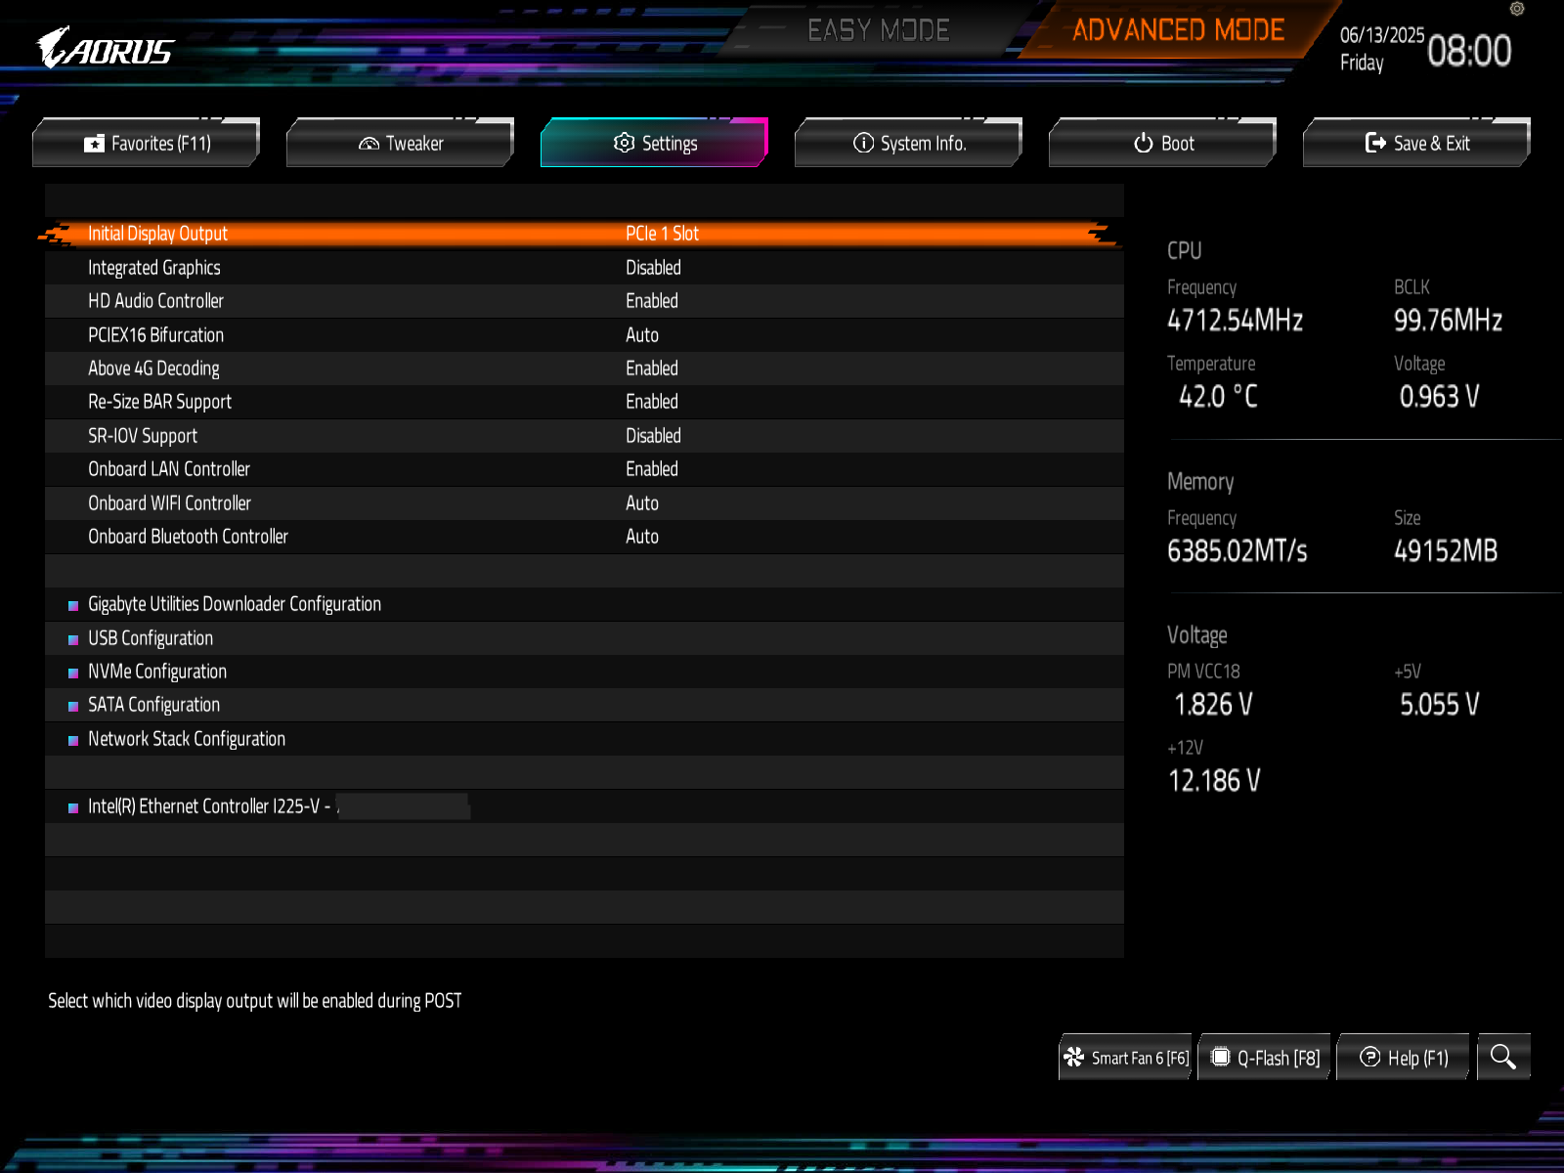Select the Integrated Graphics label

coord(154,268)
